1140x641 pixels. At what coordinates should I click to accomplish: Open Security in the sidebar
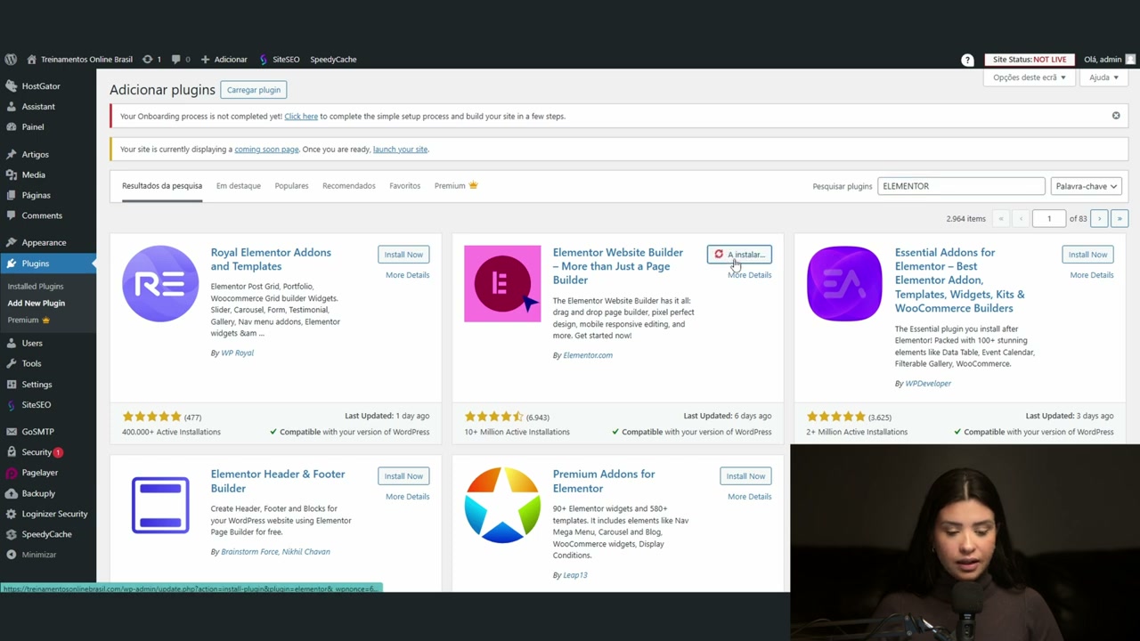pyautogui.click(x=37, y=452)
